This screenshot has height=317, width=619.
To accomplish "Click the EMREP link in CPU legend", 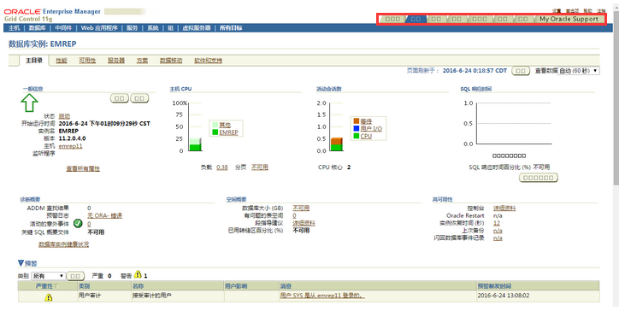I will coord(229,132).
